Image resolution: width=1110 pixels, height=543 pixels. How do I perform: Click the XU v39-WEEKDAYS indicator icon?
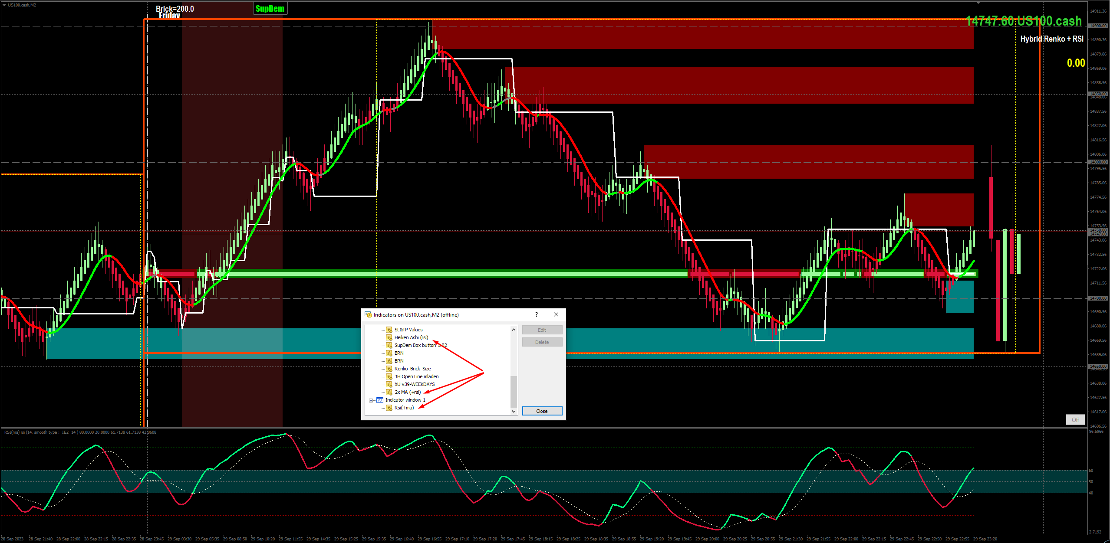(389, 384)
